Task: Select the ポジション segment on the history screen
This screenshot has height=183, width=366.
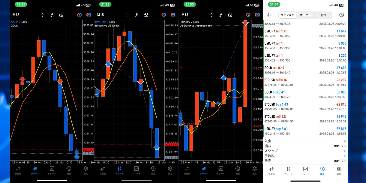Action: [x=287, y=15]
